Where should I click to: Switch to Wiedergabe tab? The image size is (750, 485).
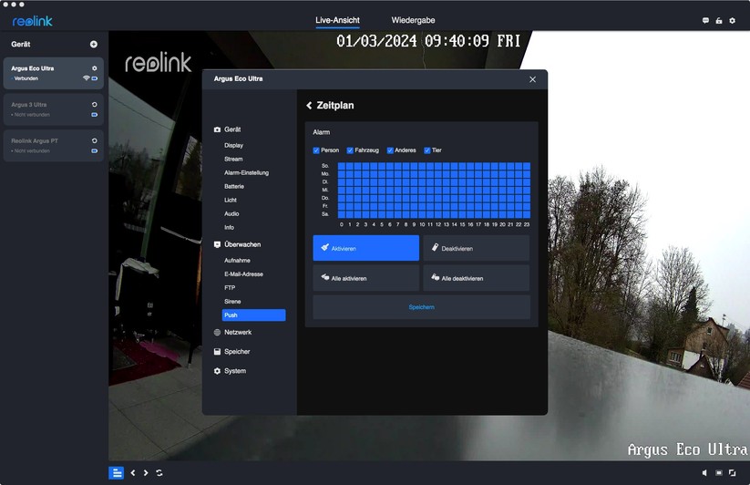tap(413, 20)
